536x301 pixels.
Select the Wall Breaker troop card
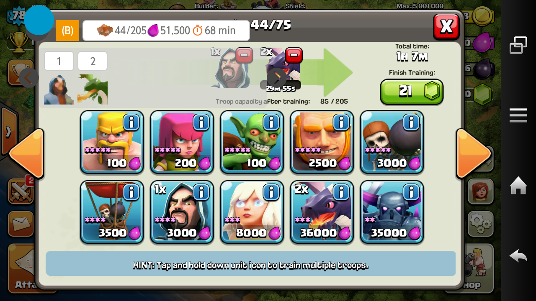click(392, 142)
